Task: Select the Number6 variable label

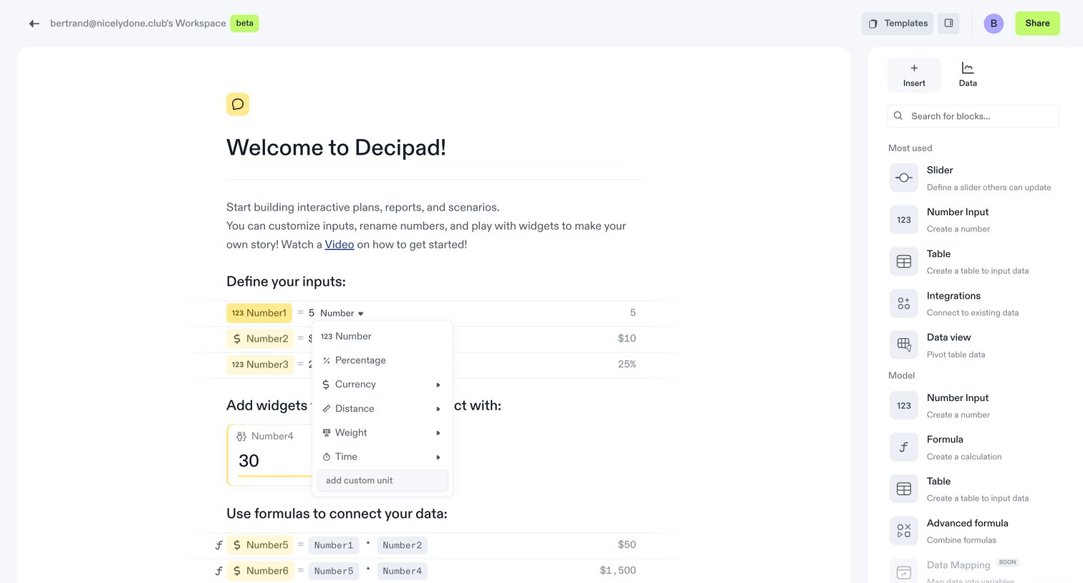Action: 260,571
